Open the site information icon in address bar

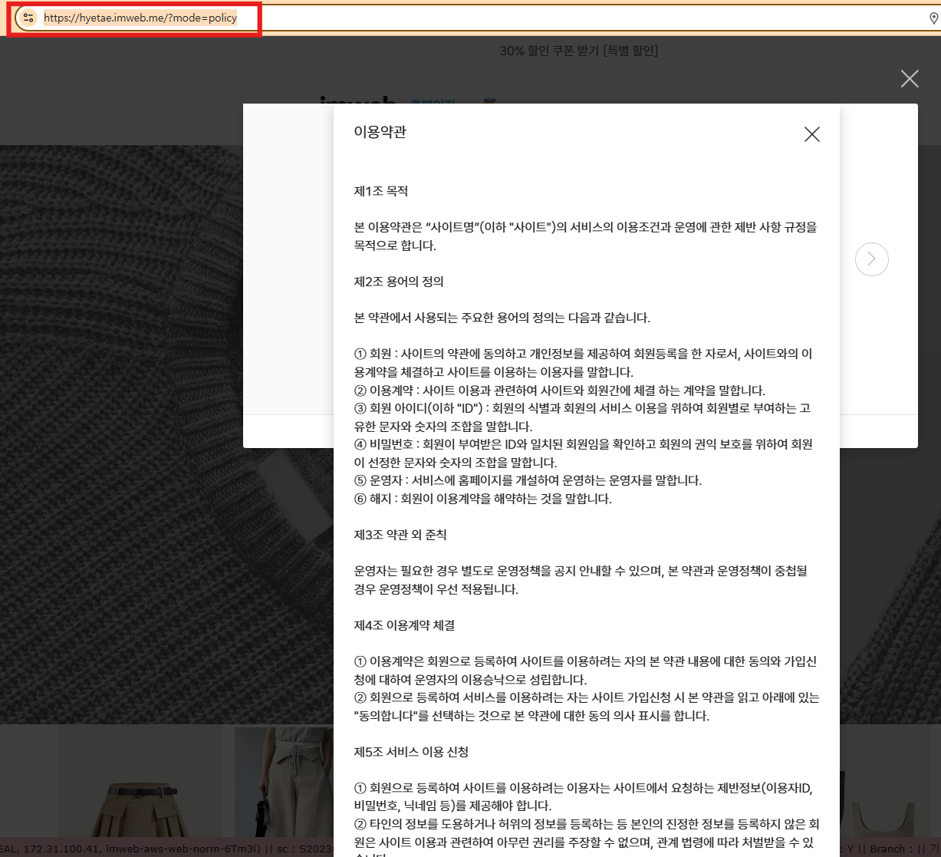pos(28,18)
